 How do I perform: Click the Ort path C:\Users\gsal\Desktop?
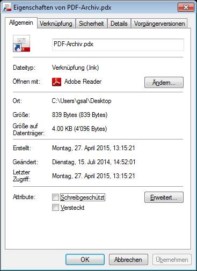point(82,101)
